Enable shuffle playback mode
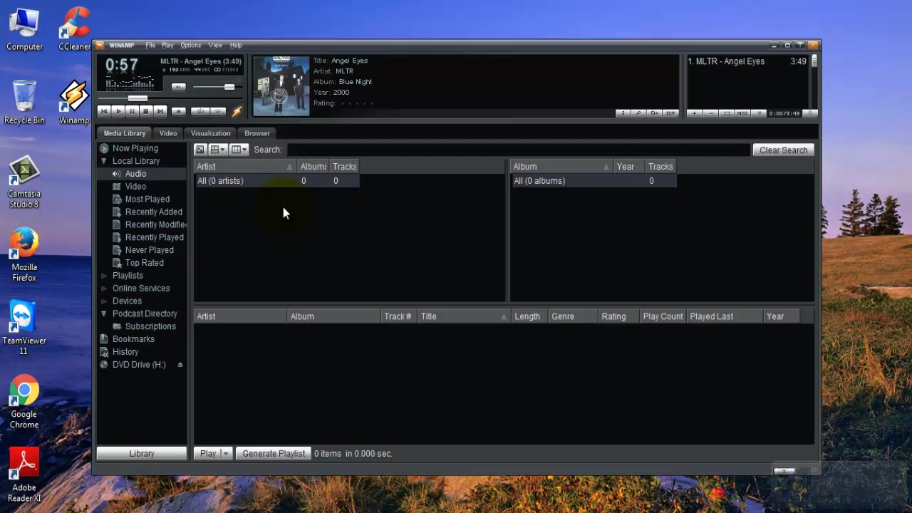The image size is (912, 513). click(200, 112)
